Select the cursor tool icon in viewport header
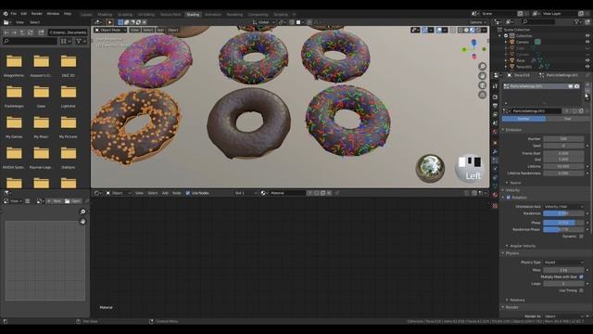Viewport: 593px width, 334px height. tap(109, 22)
